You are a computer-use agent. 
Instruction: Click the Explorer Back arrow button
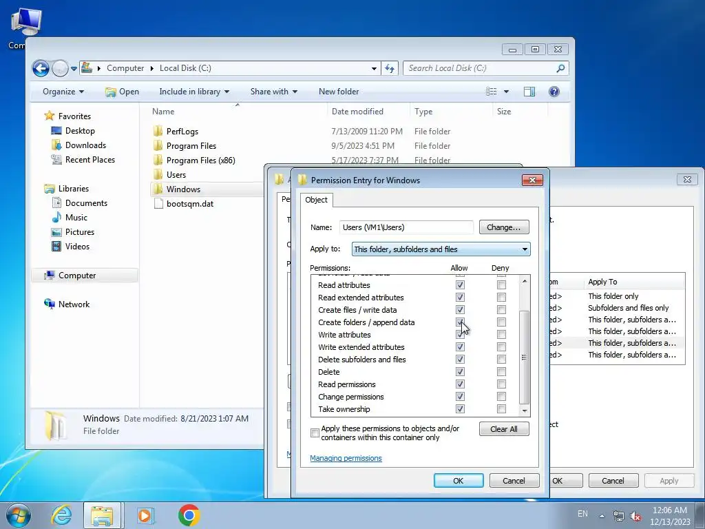click(41, 68)
